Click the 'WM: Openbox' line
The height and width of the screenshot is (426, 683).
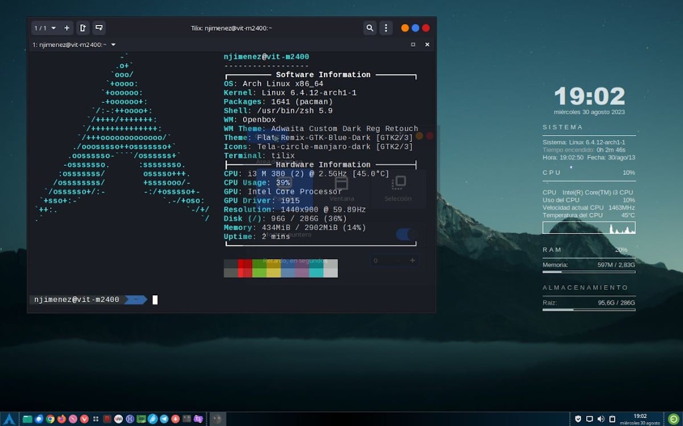(x=250, y=120)
